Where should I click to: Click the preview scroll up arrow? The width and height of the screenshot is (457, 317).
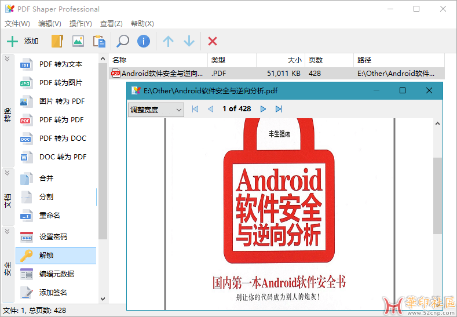[x=437, y=123]
